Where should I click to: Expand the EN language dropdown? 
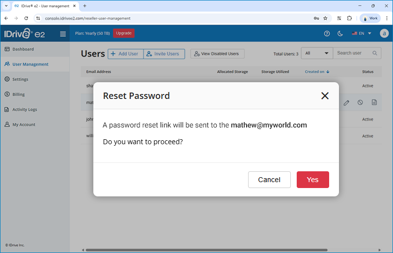(362, 34)
